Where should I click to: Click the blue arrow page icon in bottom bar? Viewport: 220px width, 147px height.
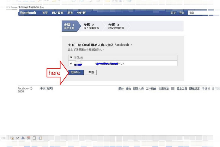(40, 138)
